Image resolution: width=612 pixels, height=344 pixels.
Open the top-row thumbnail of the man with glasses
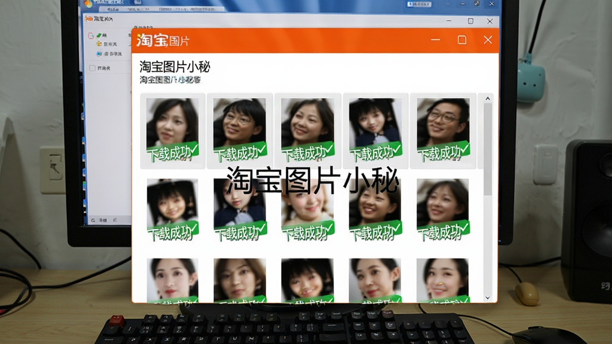[x=443, y=131]
